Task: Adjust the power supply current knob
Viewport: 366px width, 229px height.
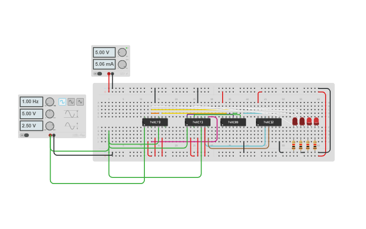Action: point(122,64)
